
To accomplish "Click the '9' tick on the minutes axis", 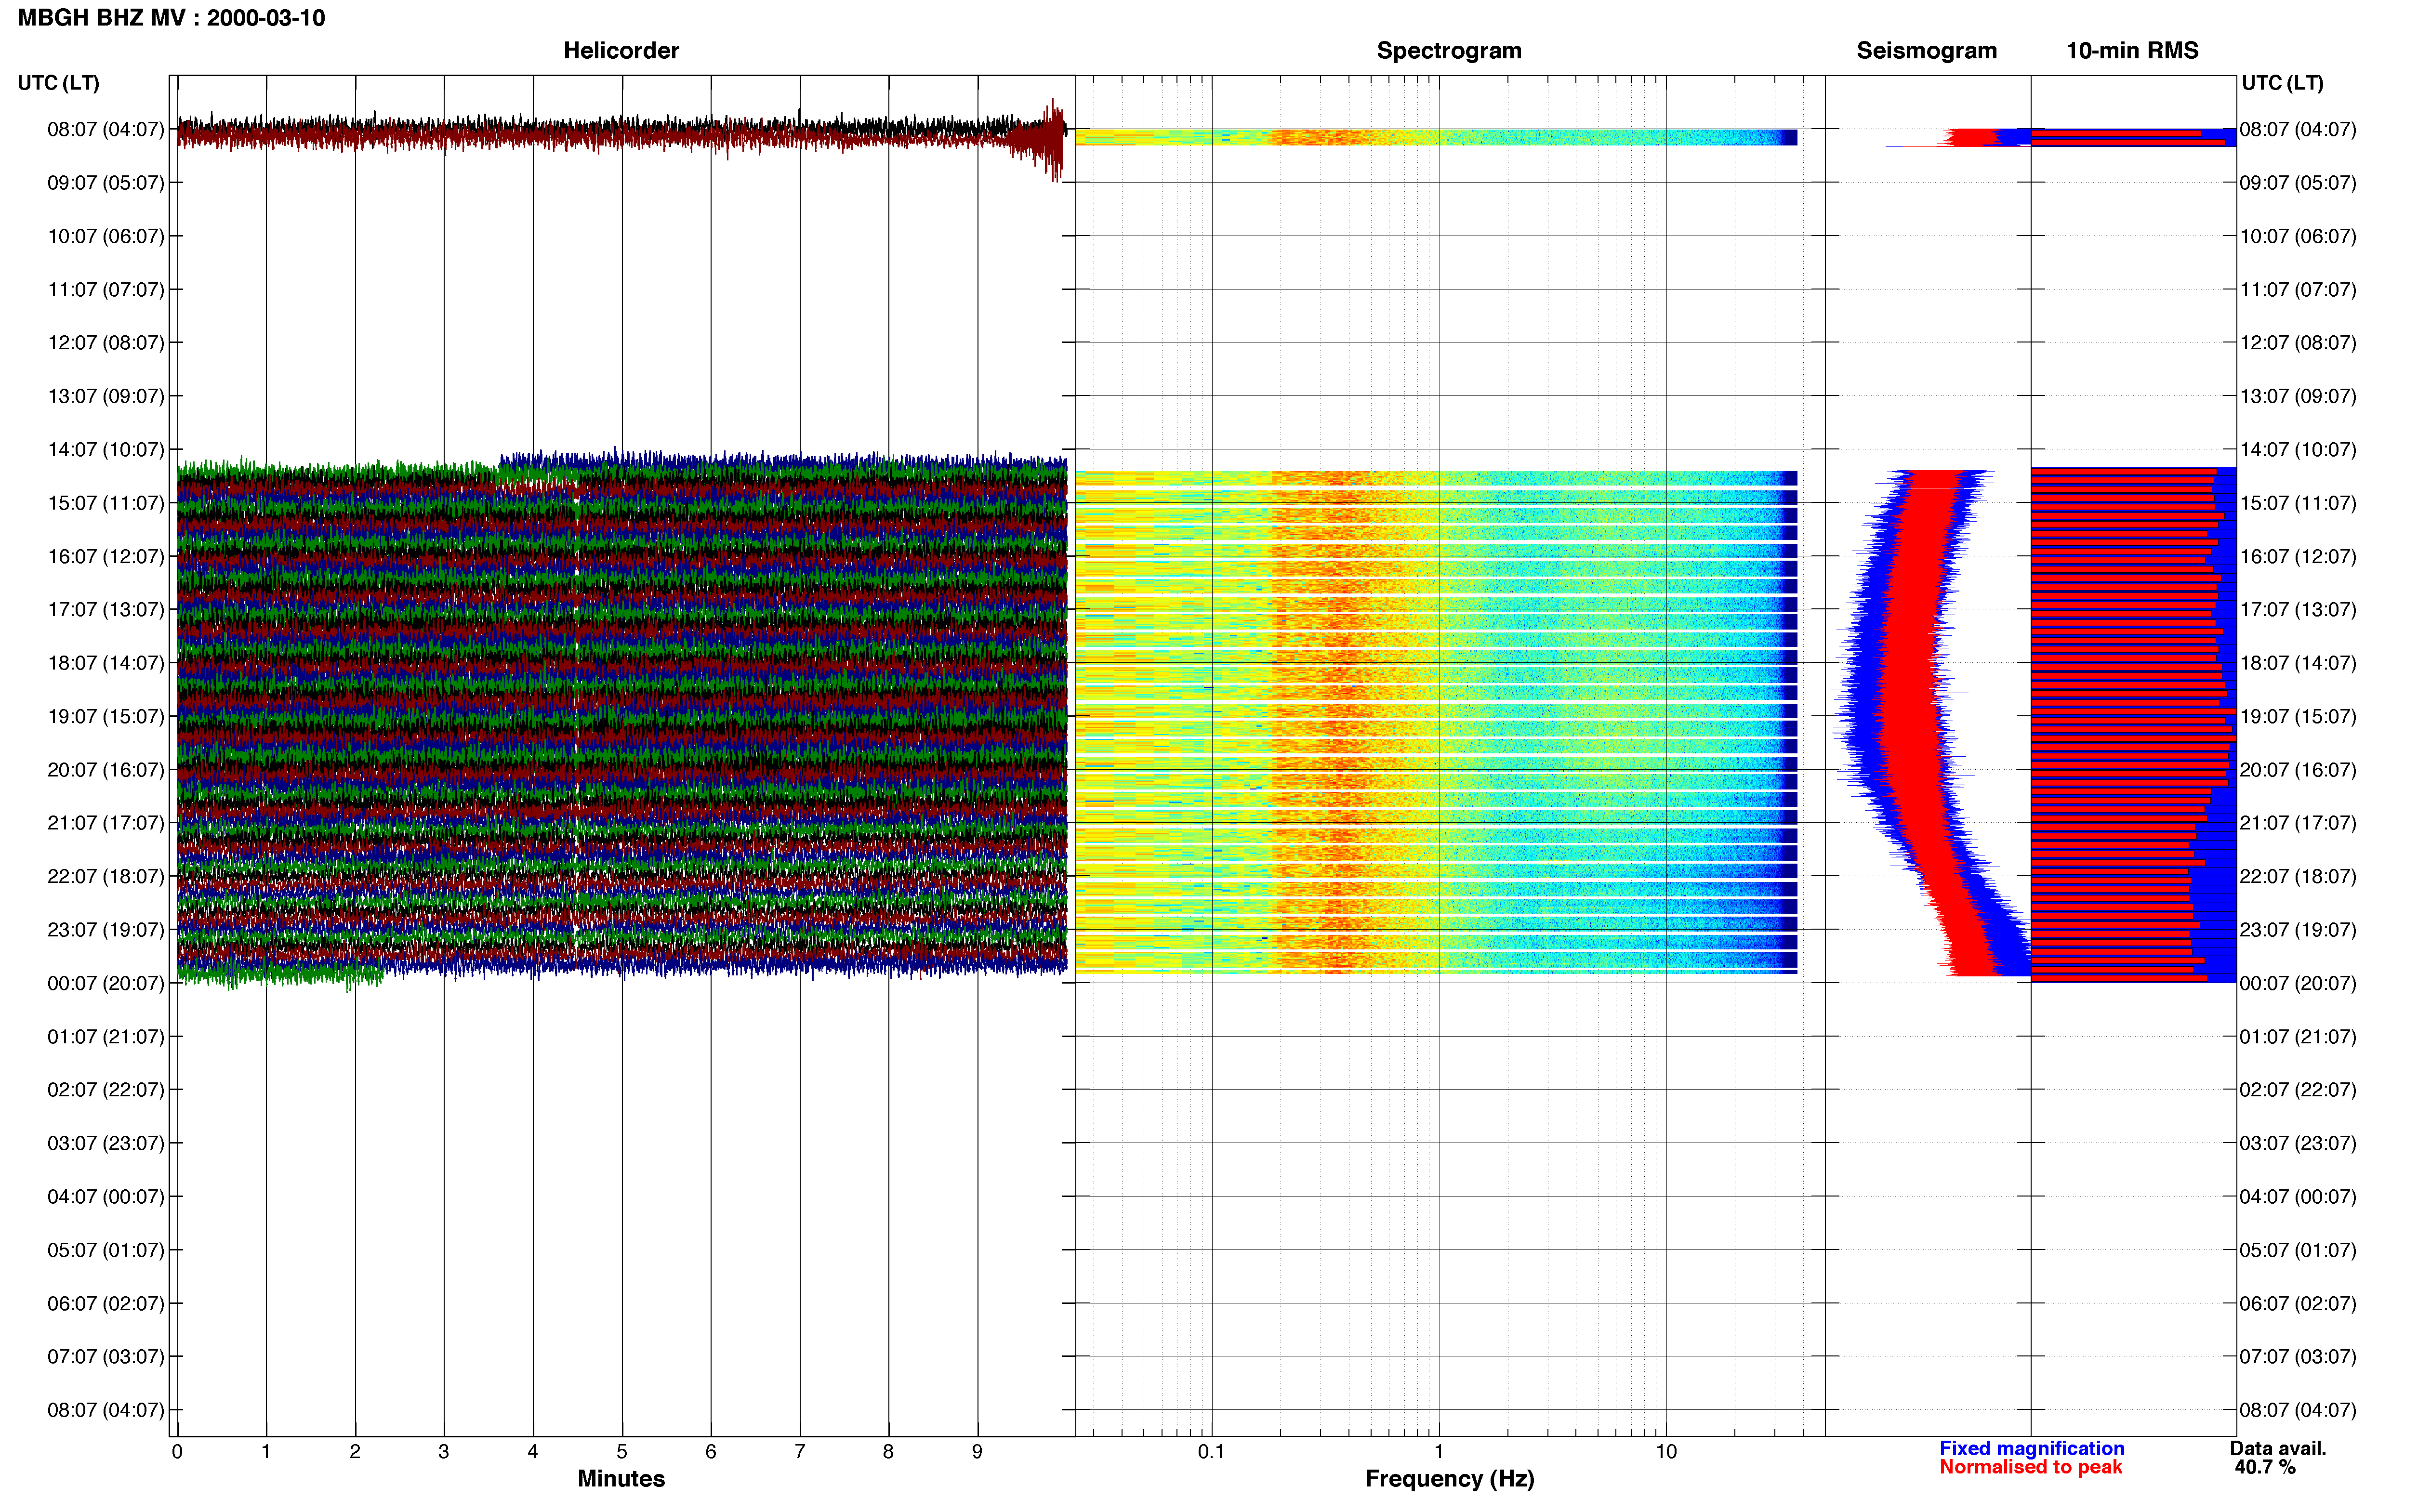I will (977, 1451).
